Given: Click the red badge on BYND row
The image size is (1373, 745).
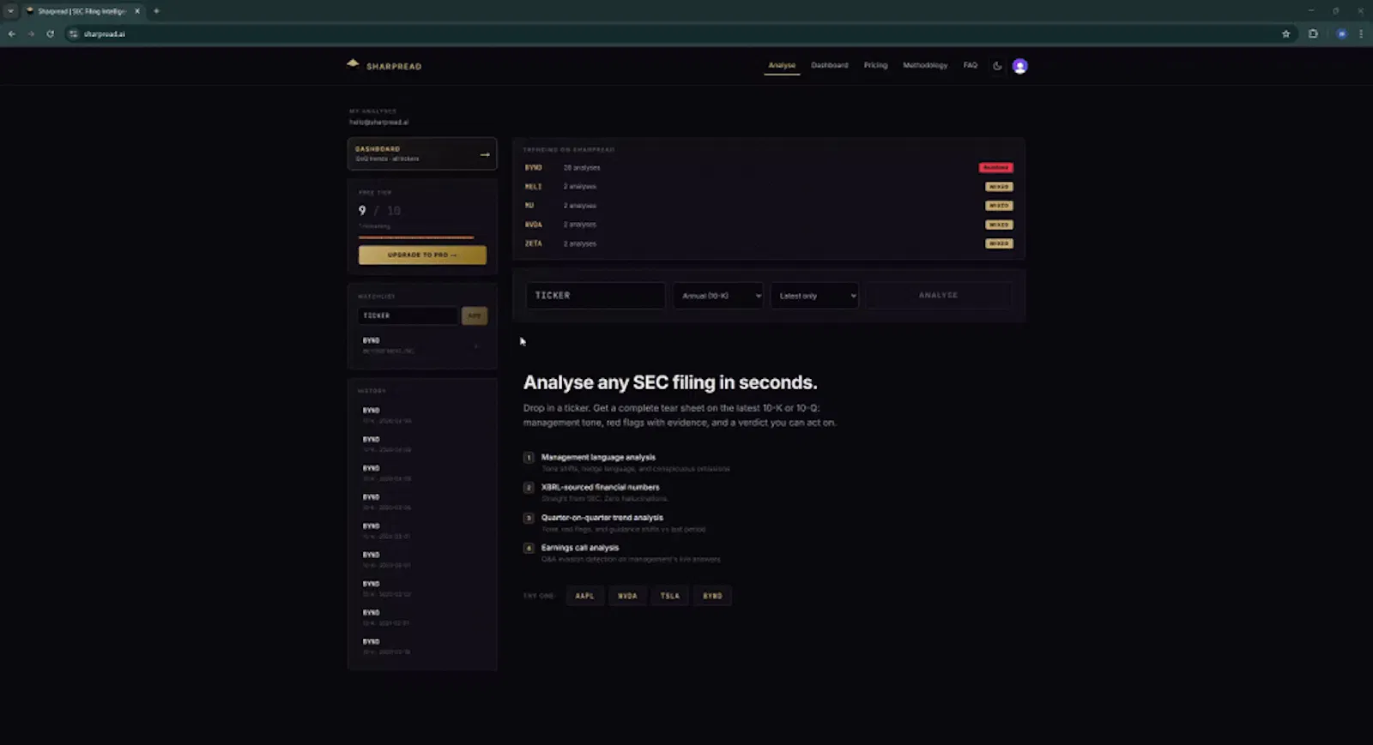Looking at the screenshot, I should pos(995,168).
